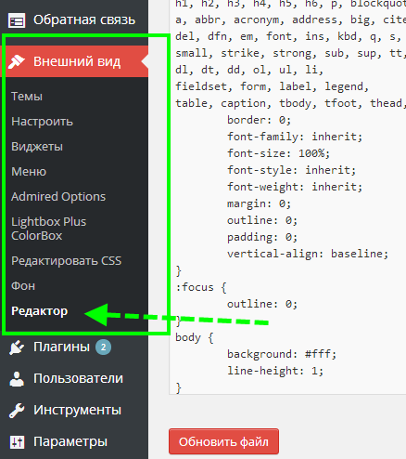406x459 pixels.
Task: Click the Обновить файл button
Action: pyautogui.click(x=223, y=441)
